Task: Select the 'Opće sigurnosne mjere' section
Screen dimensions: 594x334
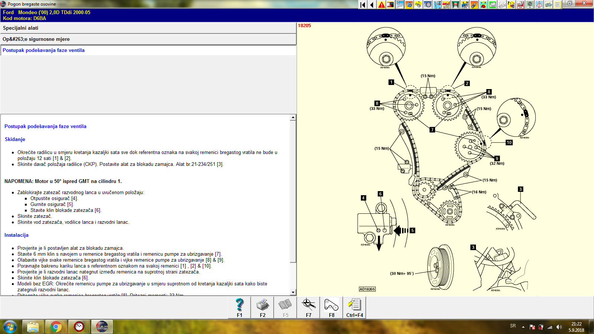Action: coord(148,39)
